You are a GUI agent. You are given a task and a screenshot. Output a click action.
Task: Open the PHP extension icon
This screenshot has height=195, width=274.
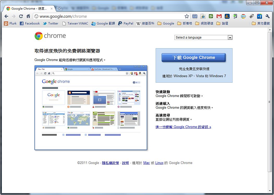[195, 16]
